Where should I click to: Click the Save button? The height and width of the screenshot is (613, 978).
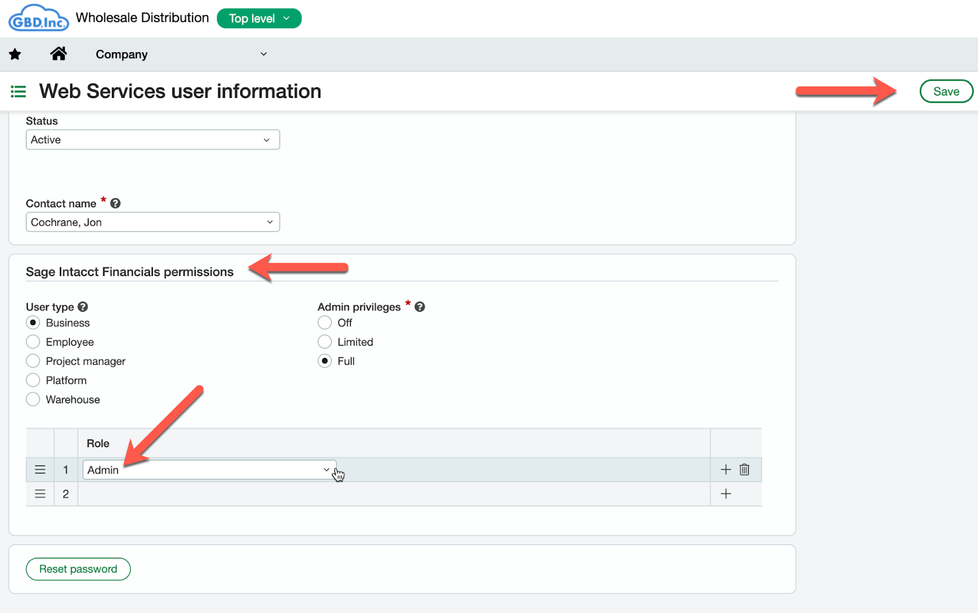pyautogui.click(x=946, y=91)
